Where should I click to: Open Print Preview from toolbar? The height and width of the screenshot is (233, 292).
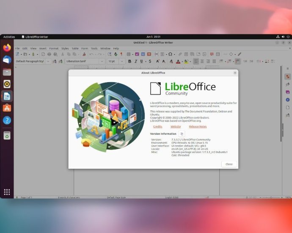[55, 54]
